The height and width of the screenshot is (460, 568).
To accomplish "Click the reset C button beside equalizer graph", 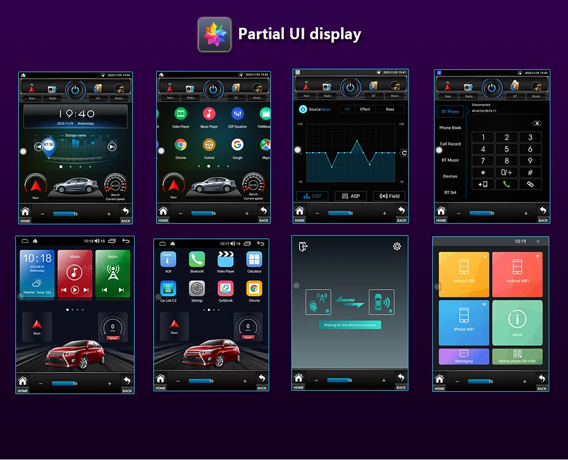I will click(404, 153).
